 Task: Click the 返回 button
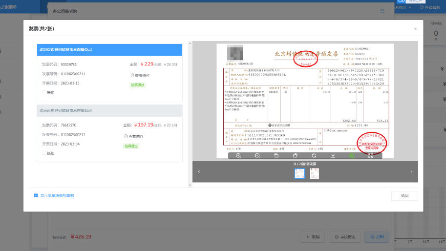(x=404, y=195)
